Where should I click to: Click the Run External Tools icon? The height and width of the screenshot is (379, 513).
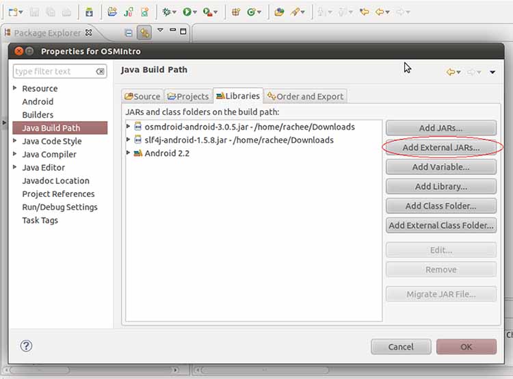click(x=207, y=12)
